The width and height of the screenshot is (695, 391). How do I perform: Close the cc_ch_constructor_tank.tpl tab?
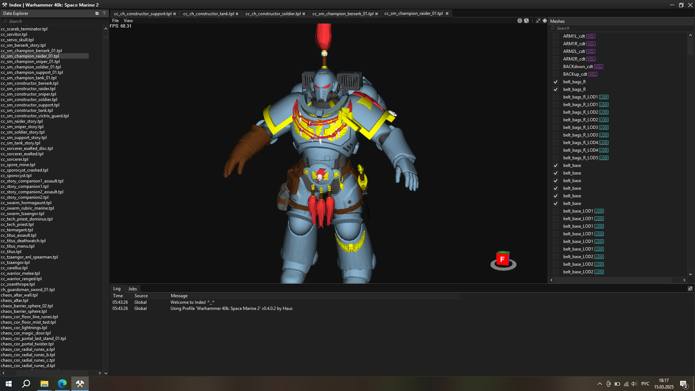pyautogui.click(x=237, y=14)
